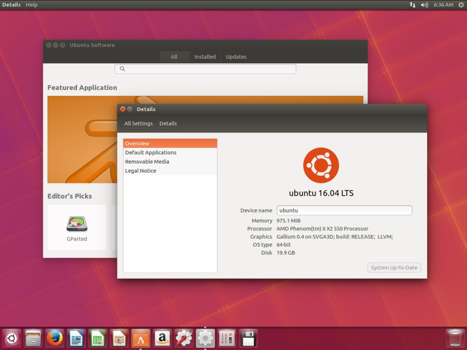Open the Help menu in top bar

pos(32,5)
